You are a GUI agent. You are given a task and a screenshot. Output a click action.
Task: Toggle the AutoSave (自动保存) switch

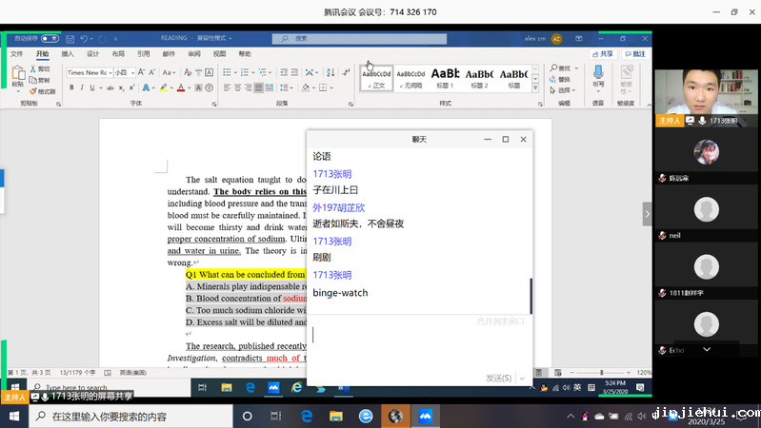50,39
